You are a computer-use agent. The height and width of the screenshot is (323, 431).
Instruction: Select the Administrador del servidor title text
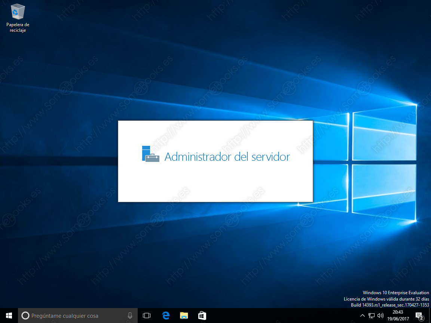click(x=227, y=157)
